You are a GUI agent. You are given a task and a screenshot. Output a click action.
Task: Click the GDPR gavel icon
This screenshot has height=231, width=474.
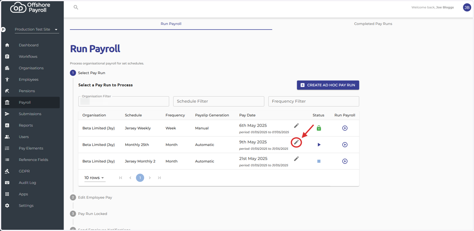coord(7,171)
